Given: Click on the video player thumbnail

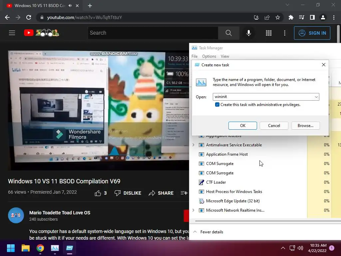Looking at the screenshot, I should point(99,110).
